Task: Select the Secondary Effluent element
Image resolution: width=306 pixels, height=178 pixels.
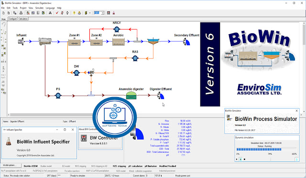Action: coord(186,41)
